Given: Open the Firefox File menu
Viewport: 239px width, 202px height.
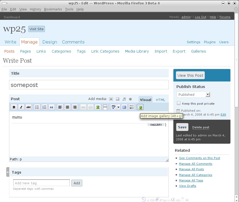Looking at the screenshot, I should pos(4,9).
